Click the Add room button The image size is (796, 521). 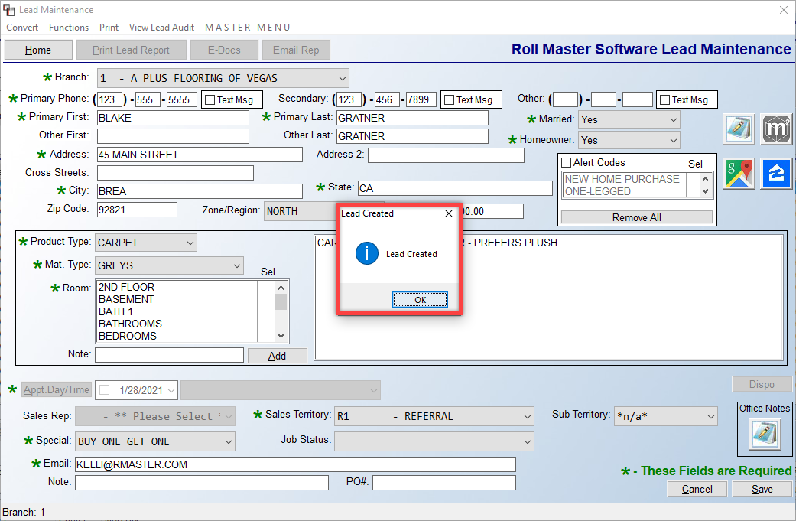277,356
